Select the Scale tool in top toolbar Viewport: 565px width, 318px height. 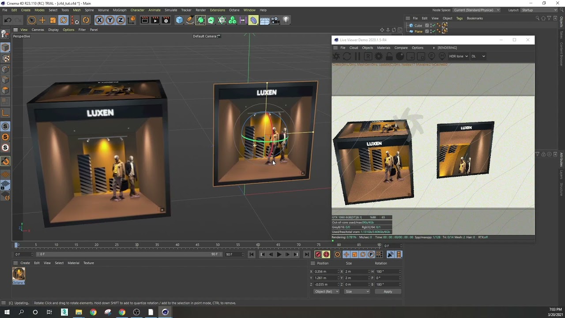pos(53,20)
